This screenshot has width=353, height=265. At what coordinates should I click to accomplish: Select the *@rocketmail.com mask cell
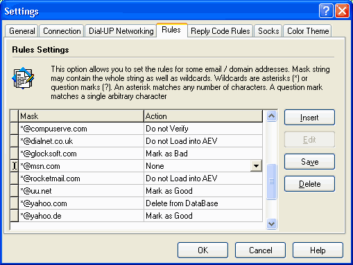click(81, 179)
